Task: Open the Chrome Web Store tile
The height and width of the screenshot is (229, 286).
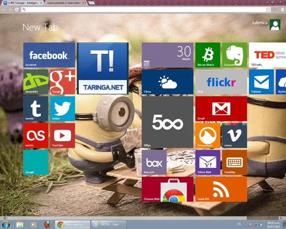Action: point(167,189)
